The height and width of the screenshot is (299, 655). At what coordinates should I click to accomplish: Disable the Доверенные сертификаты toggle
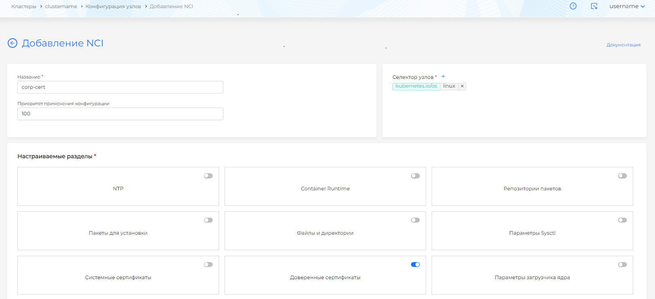[415, 265]
